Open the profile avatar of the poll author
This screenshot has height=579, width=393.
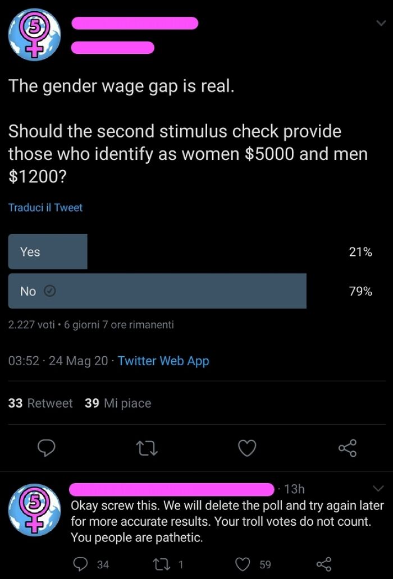click(x=34, y=34)
